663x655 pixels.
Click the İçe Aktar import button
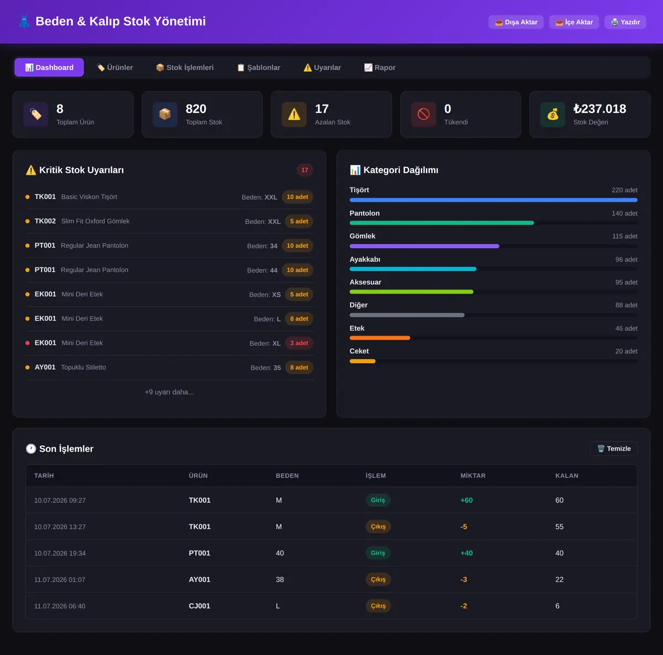[x=574, y=22]
